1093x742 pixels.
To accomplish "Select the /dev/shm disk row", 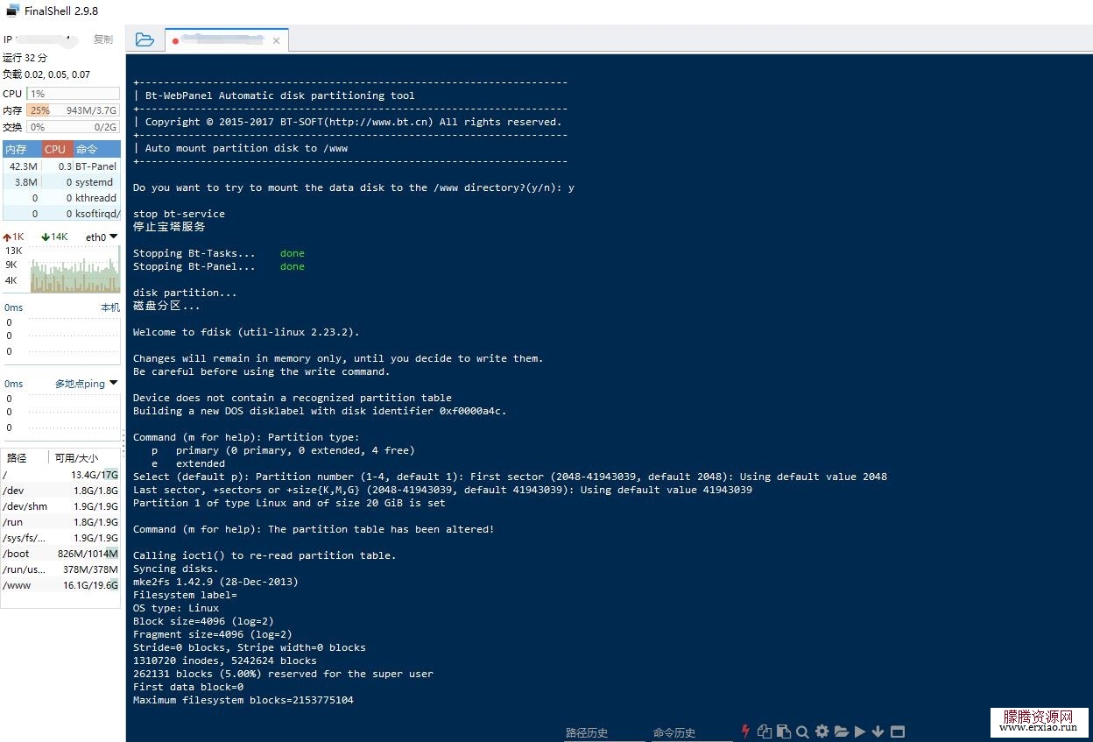I will 60,506.
